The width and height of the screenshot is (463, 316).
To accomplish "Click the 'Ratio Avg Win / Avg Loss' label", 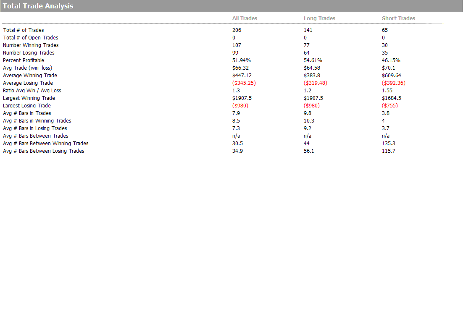I will (32, 91).
